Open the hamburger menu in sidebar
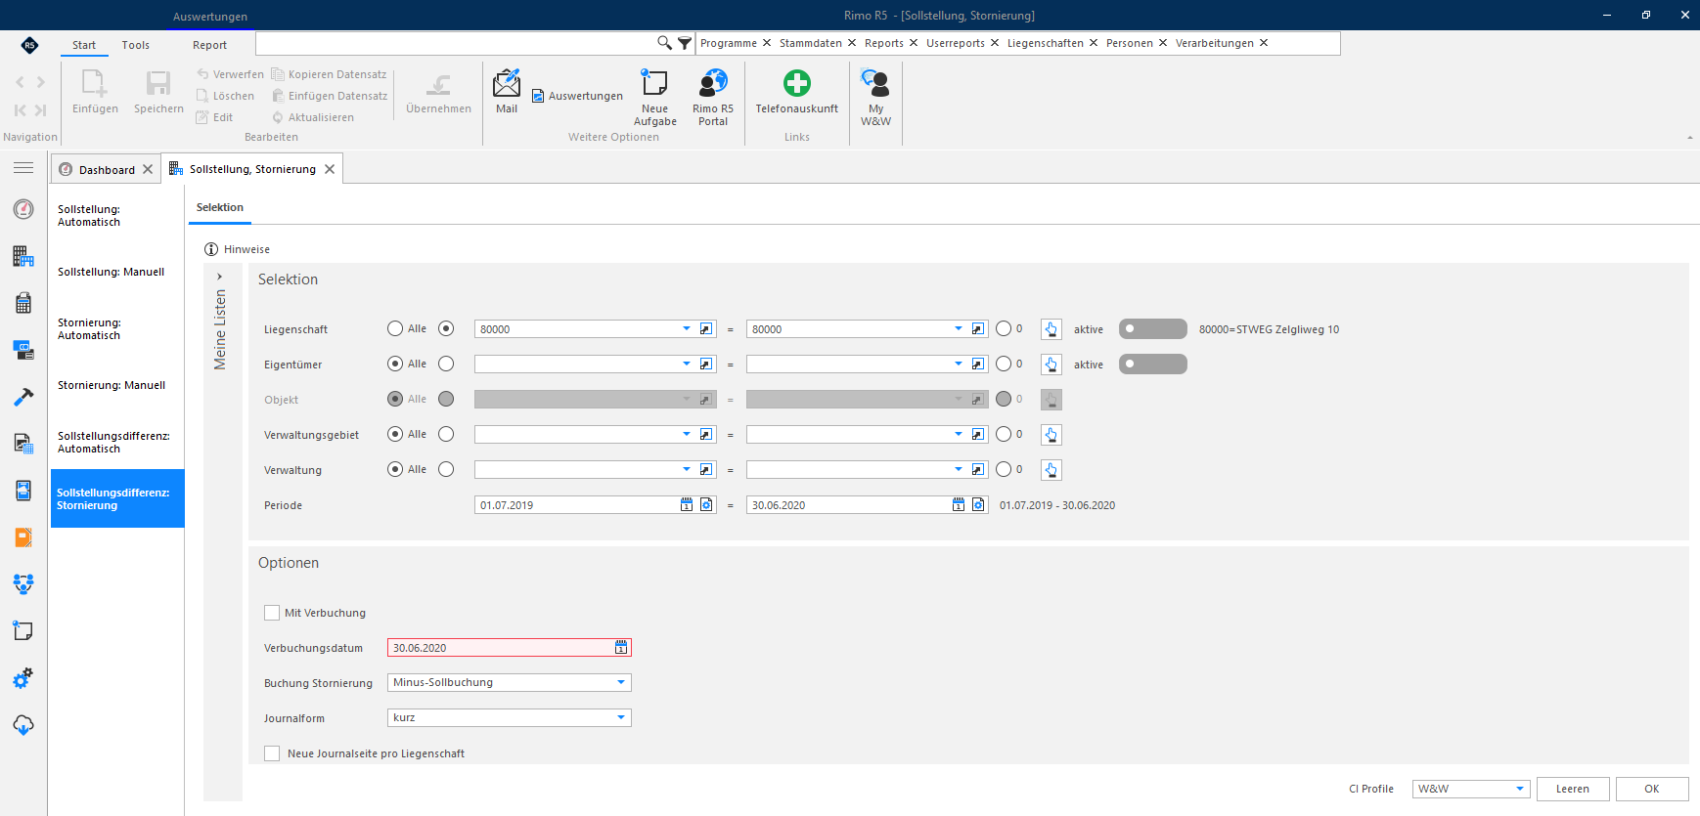Viewport: 1700px width, 816px height. (x=23, y=168)
